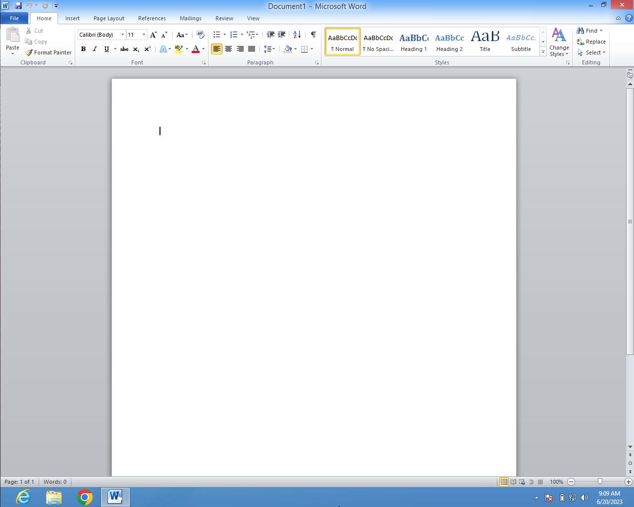Click the Increase Indent icon
This screenshot has width=634, height=507.
pyautogui.click(x=282, y=35)
